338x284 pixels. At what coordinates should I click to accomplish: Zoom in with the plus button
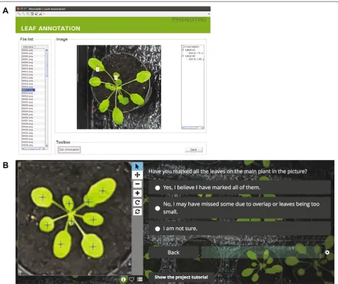click(x=137, y=193)
